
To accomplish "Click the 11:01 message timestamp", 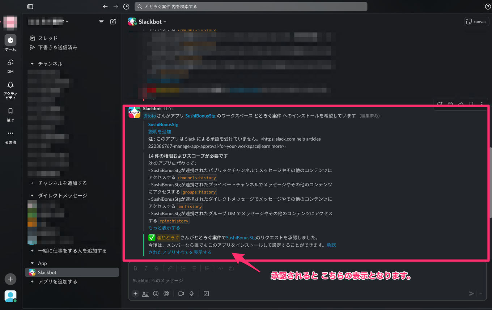I will pyautogui.click(x=168, y=109).
